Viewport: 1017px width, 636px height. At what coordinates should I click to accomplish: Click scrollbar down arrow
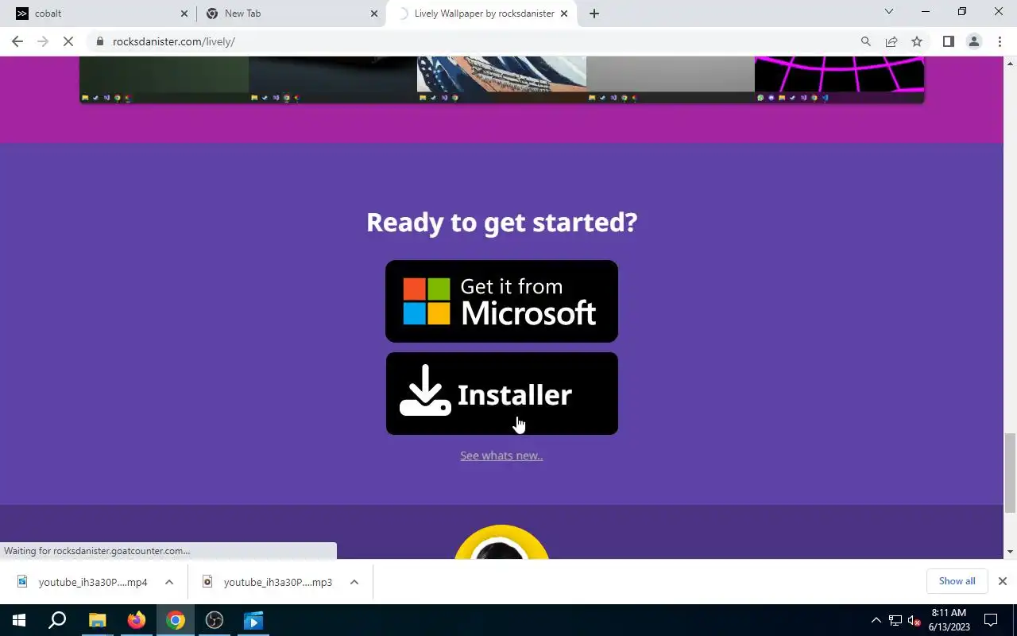coord(1010,552)
